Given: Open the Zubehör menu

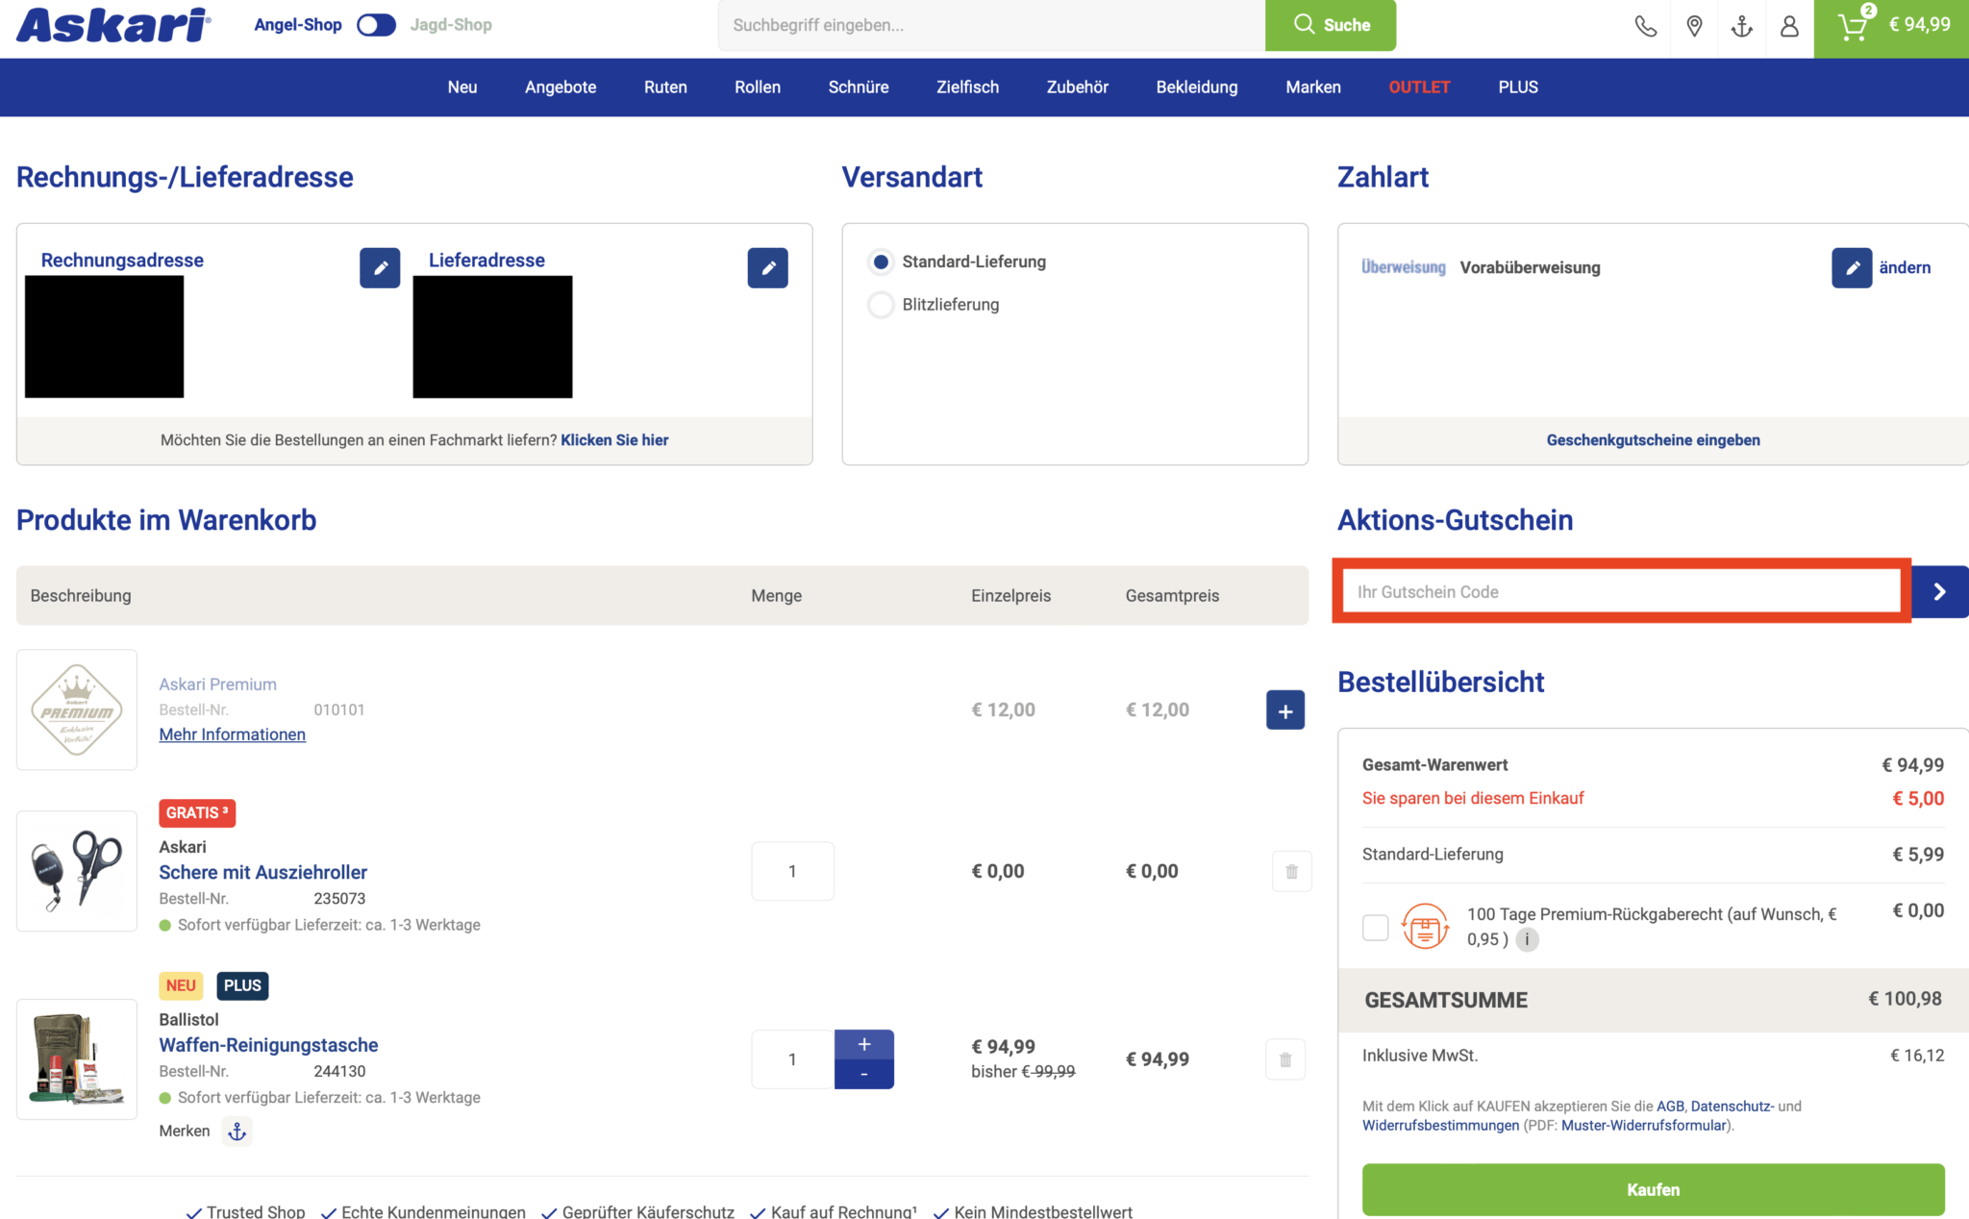Looking at the screenshot, I should 1077,87.
